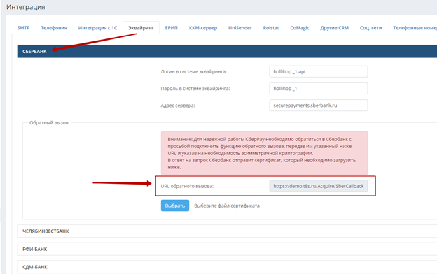Open the ККМ-сервер tab
The width and height of the screenshot is (437, 274).
pos(203,28)
